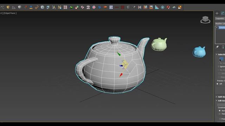Click the white mirror-shaped toolbar icon

140,7
